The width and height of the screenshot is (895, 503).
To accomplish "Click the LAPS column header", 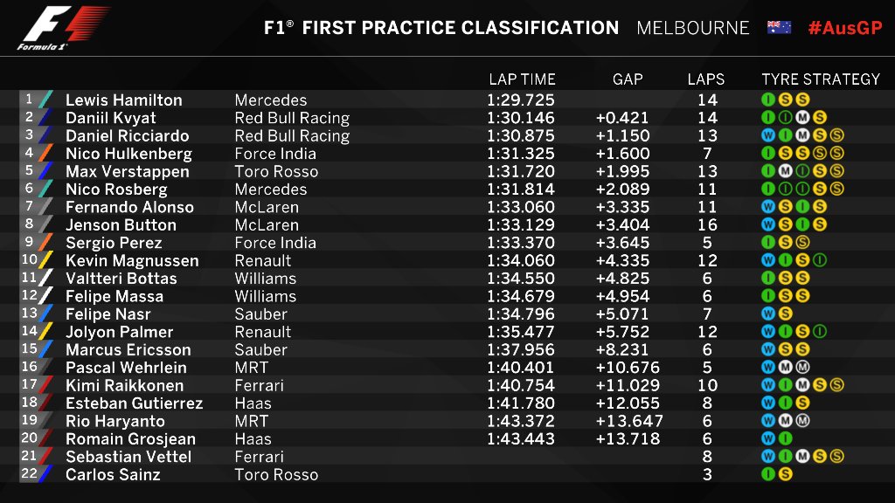I will pyautogui.click(x=706, y=79).
